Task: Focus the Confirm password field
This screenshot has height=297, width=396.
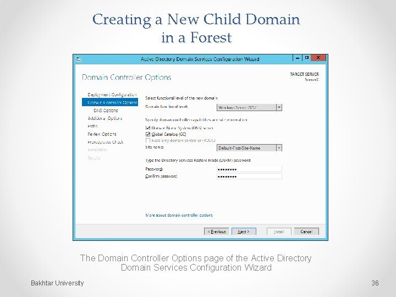Action: (x=249, y=176)
